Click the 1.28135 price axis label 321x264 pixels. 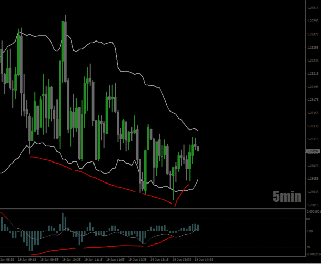(x=313, y=126)
